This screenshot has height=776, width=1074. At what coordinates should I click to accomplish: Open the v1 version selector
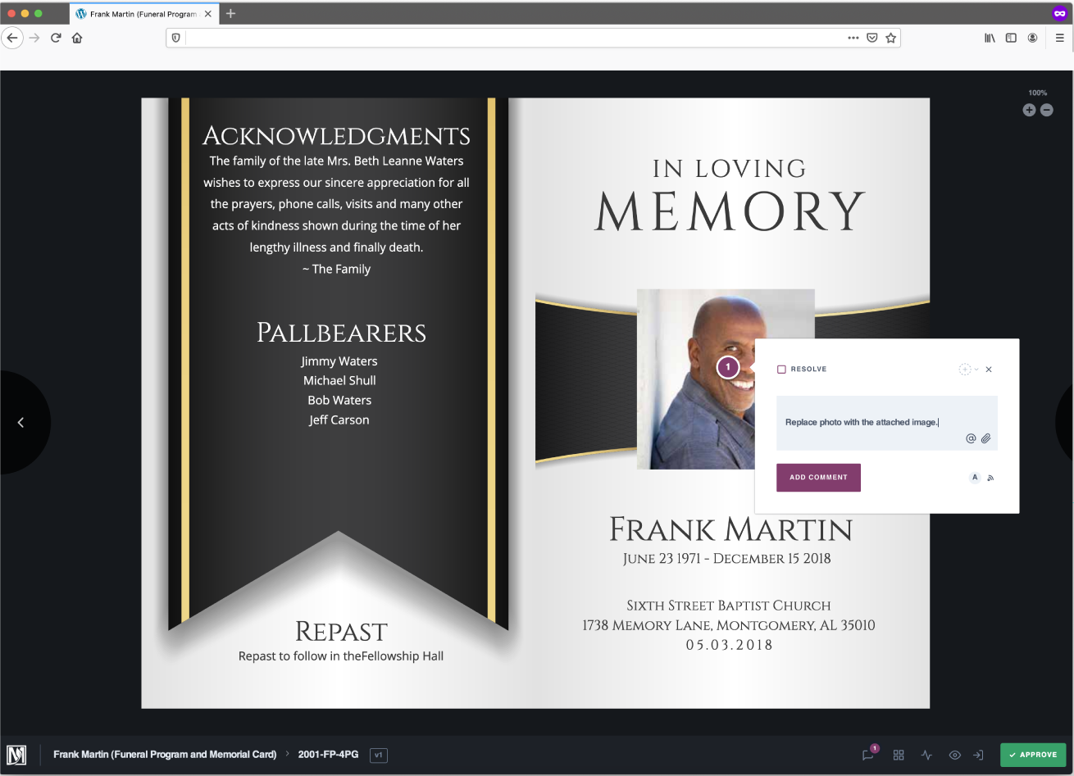click(x=379, y=755)
